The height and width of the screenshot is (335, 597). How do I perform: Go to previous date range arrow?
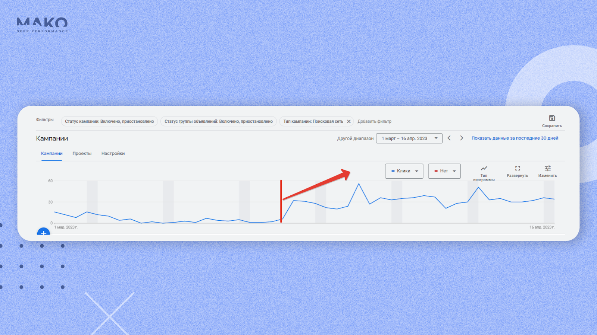click(x=449, y=138)
